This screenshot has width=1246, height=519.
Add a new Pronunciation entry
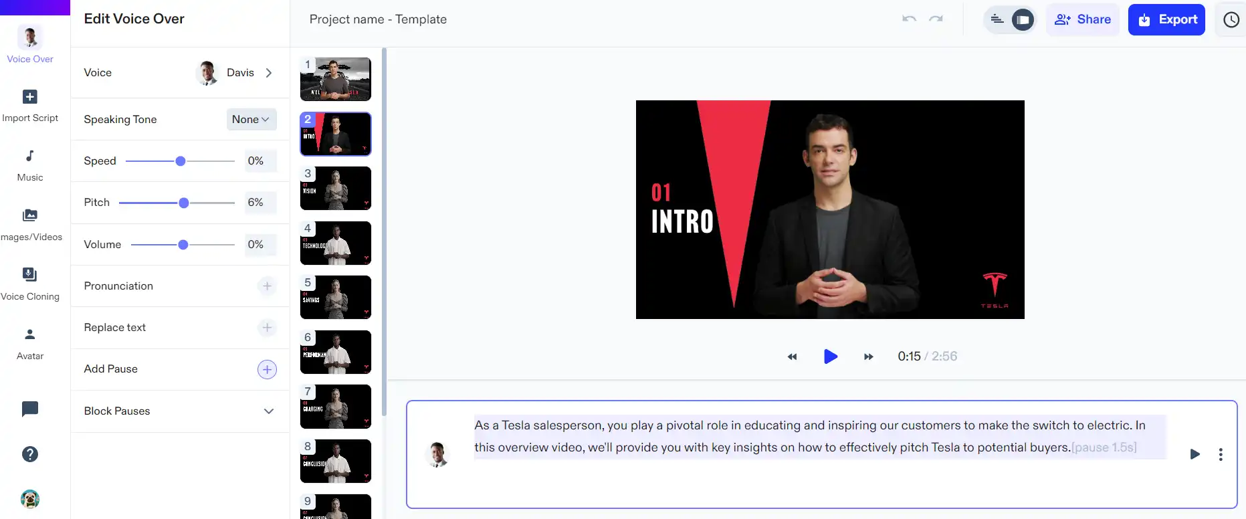point(267,286)
